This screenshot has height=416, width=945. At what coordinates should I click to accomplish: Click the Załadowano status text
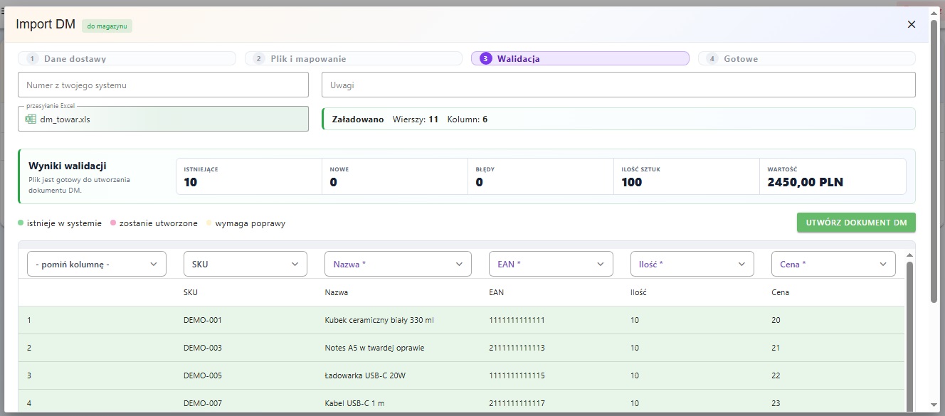358,119
